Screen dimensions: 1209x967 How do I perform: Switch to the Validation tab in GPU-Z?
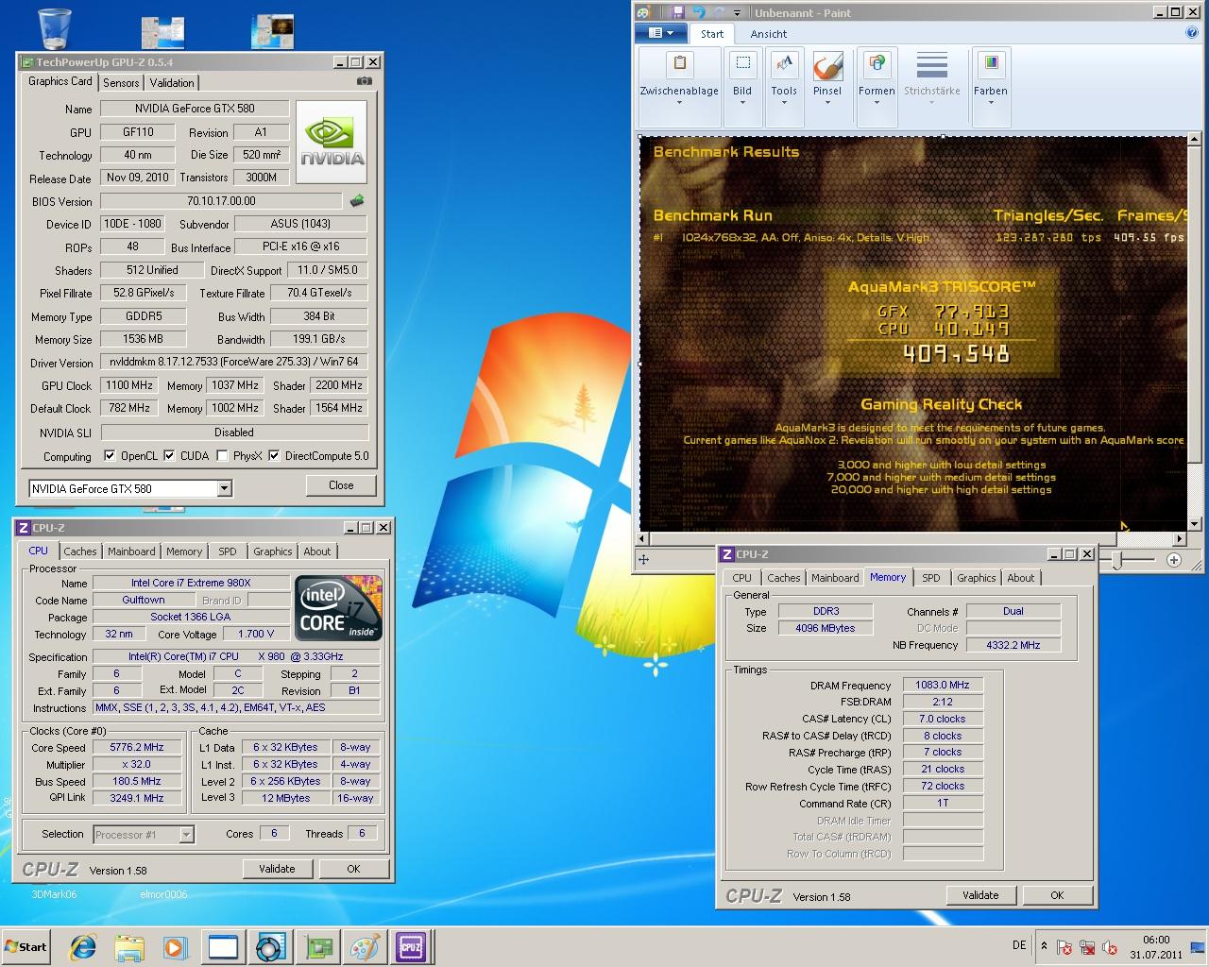coord(172,82)
